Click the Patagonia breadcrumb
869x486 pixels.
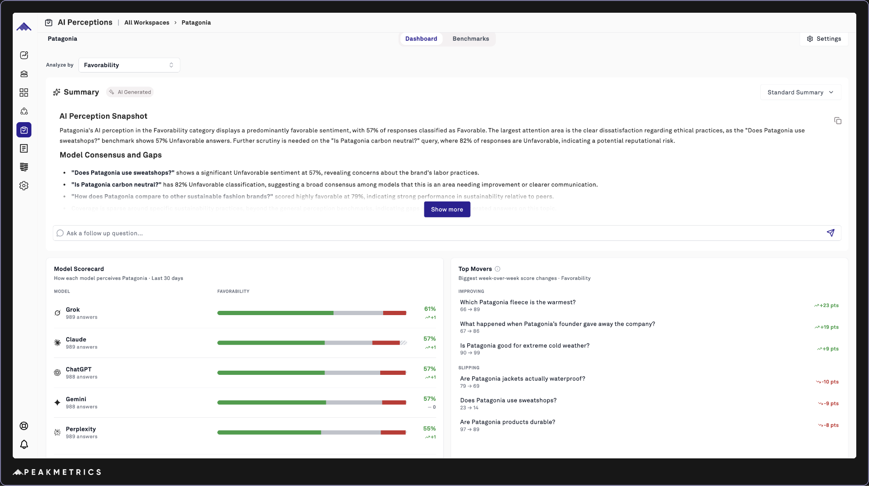(196, 22)
